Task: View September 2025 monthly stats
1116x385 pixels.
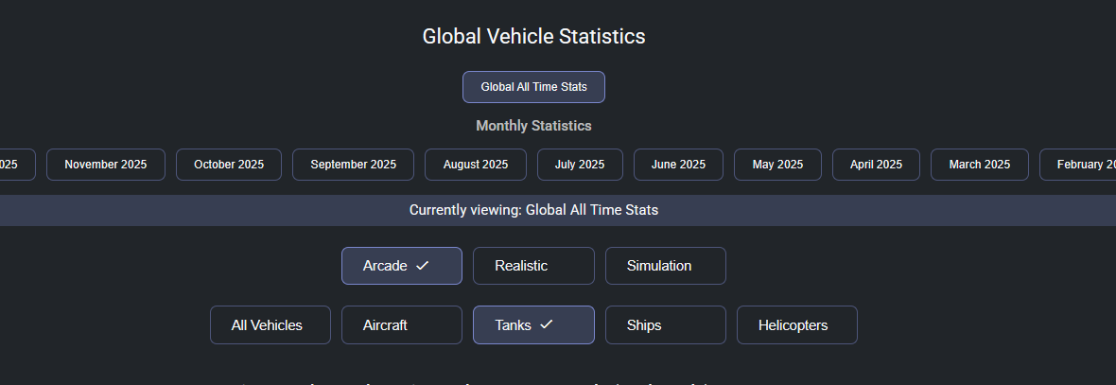Action: [353, 165]
